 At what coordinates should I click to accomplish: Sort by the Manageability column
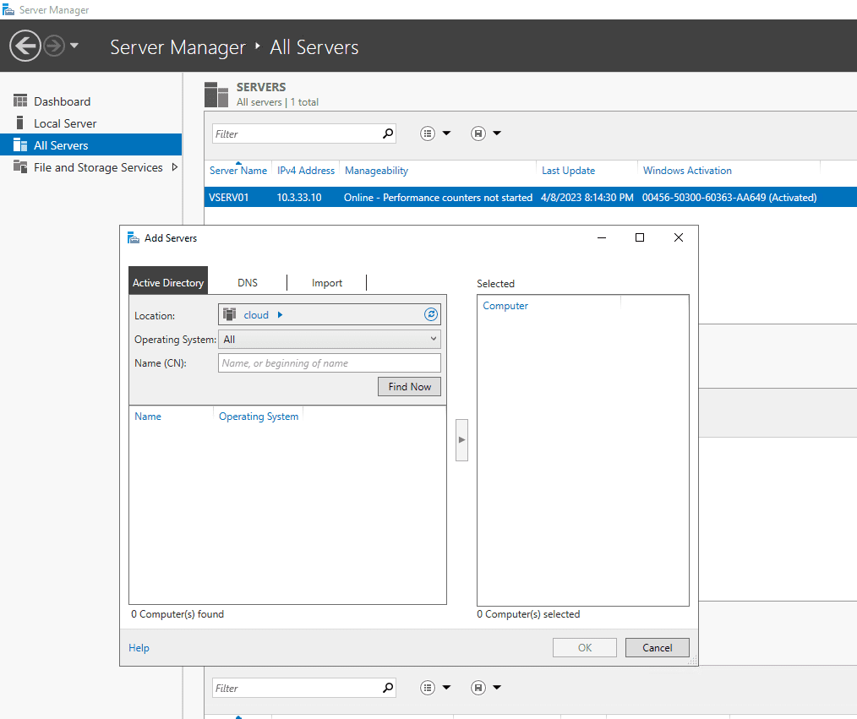click(377, 171)
